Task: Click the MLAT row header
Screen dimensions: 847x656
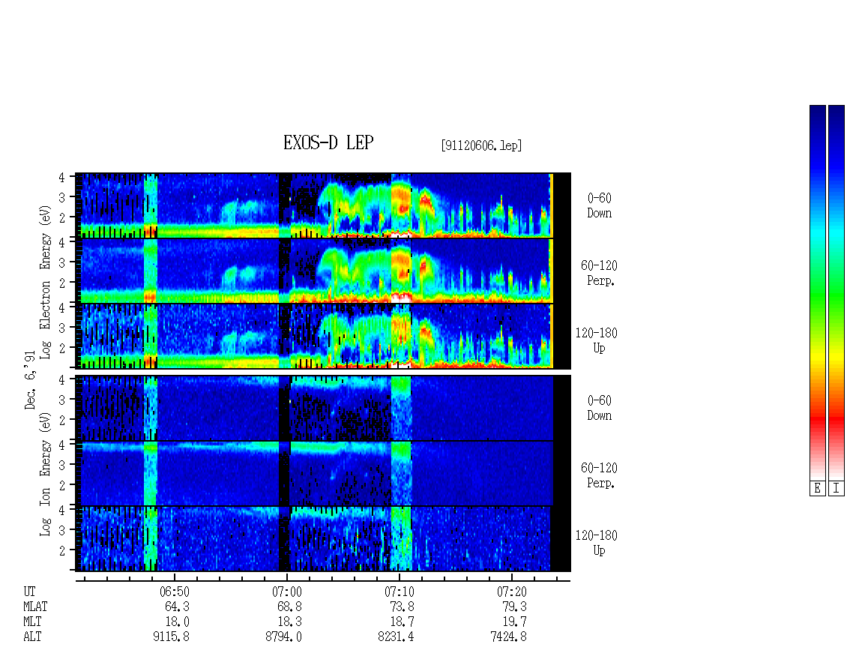Action: click(x=35, y=607)
